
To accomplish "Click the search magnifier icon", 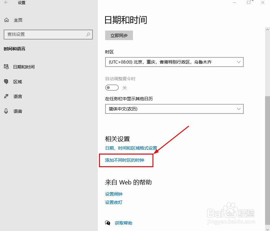I will tap(88, 34).
